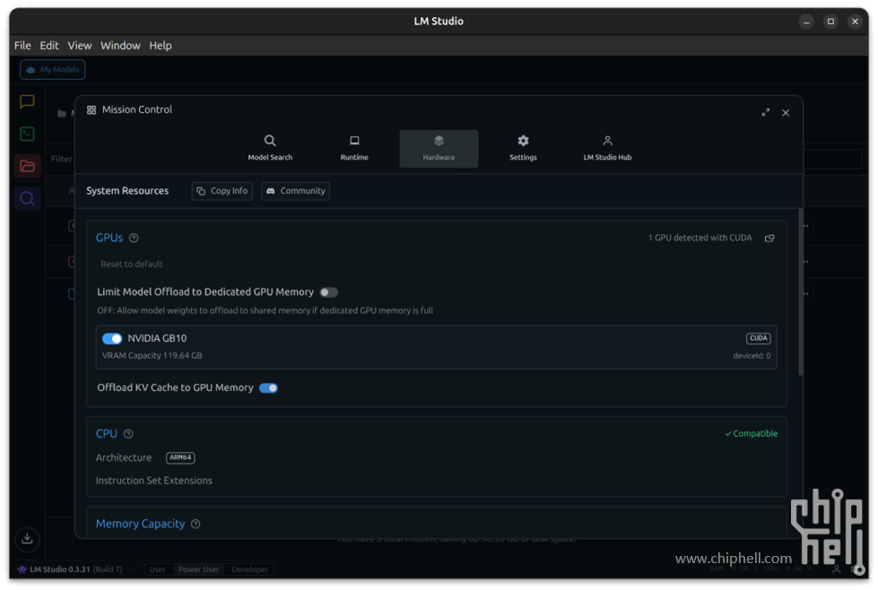The image size is (878, 590).
Task: Click the pop-out icon beside GPU detected text
Action: (x=769, y=239)
